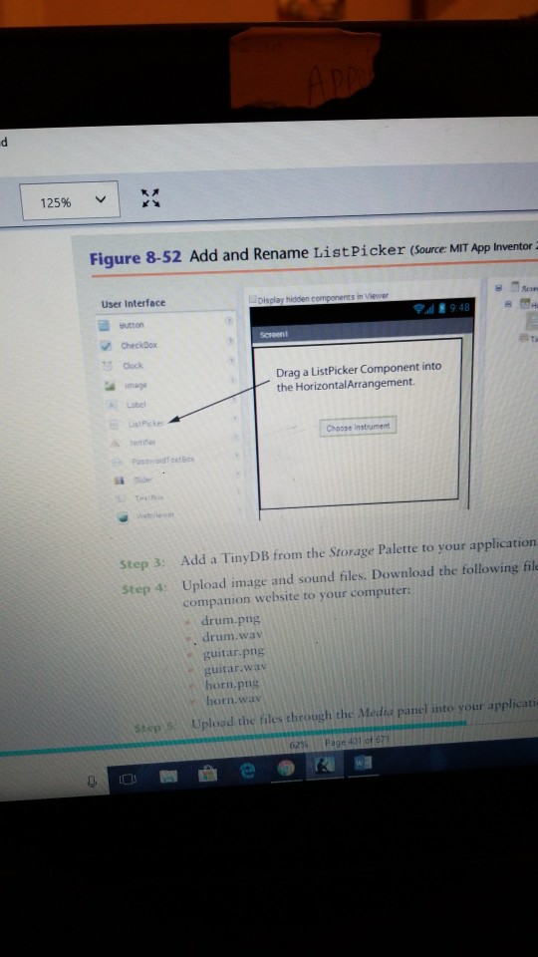Click the PasswordTextBox component icon
This screenshot has width=538, height=957.
[x=117, y=461]
